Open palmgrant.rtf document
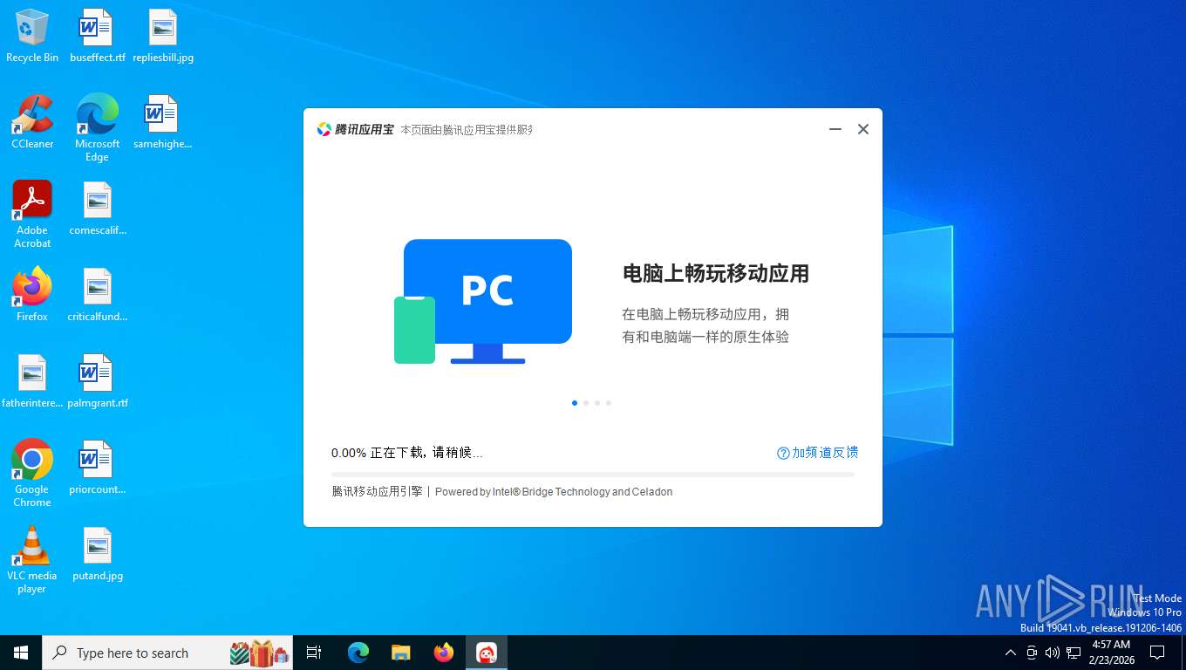Image resolution: width=1186 pixels, height=670 pixels. pyautogui.click(x=98, y=381)
